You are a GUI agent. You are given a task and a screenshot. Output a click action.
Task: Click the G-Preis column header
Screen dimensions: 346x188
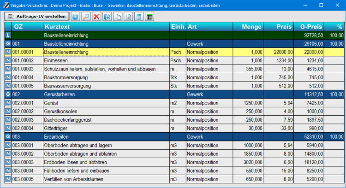[x=309, y=27]
